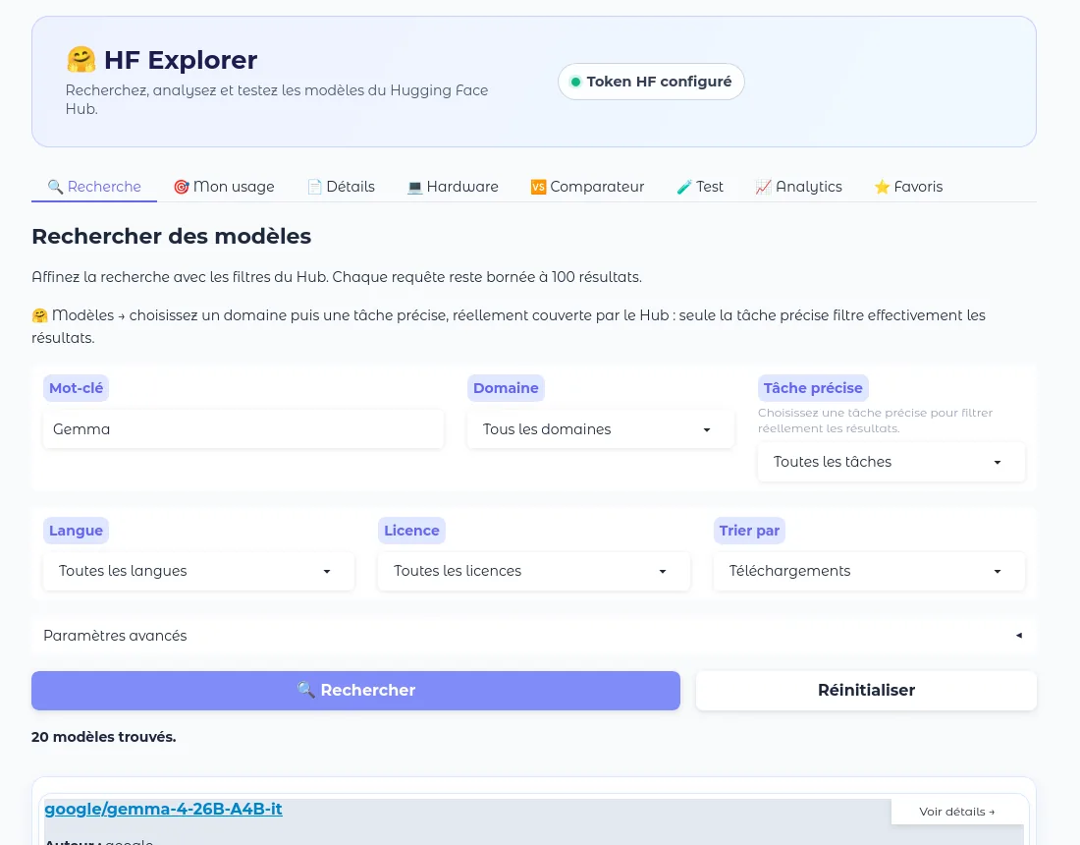Click the Rechercher des modèles heading
Viewport: 1080px width, 845px height.
(172, 237)
